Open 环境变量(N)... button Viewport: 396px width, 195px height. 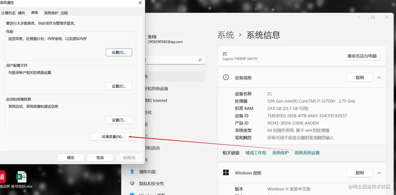113,137
